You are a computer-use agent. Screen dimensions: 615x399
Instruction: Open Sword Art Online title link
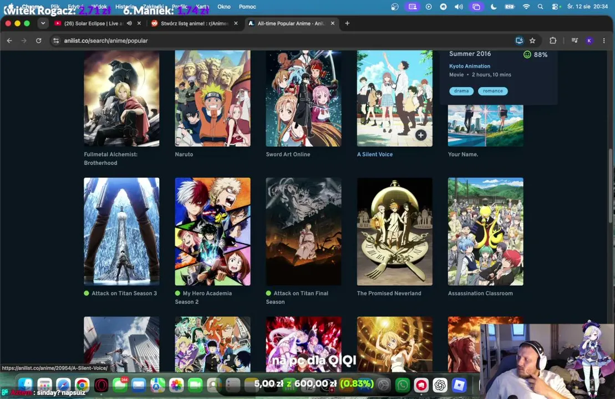(288, 155)
